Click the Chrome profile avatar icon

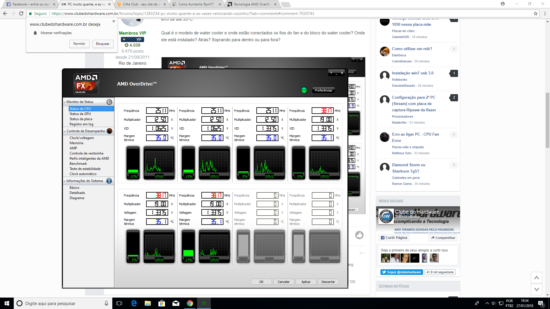503,4
